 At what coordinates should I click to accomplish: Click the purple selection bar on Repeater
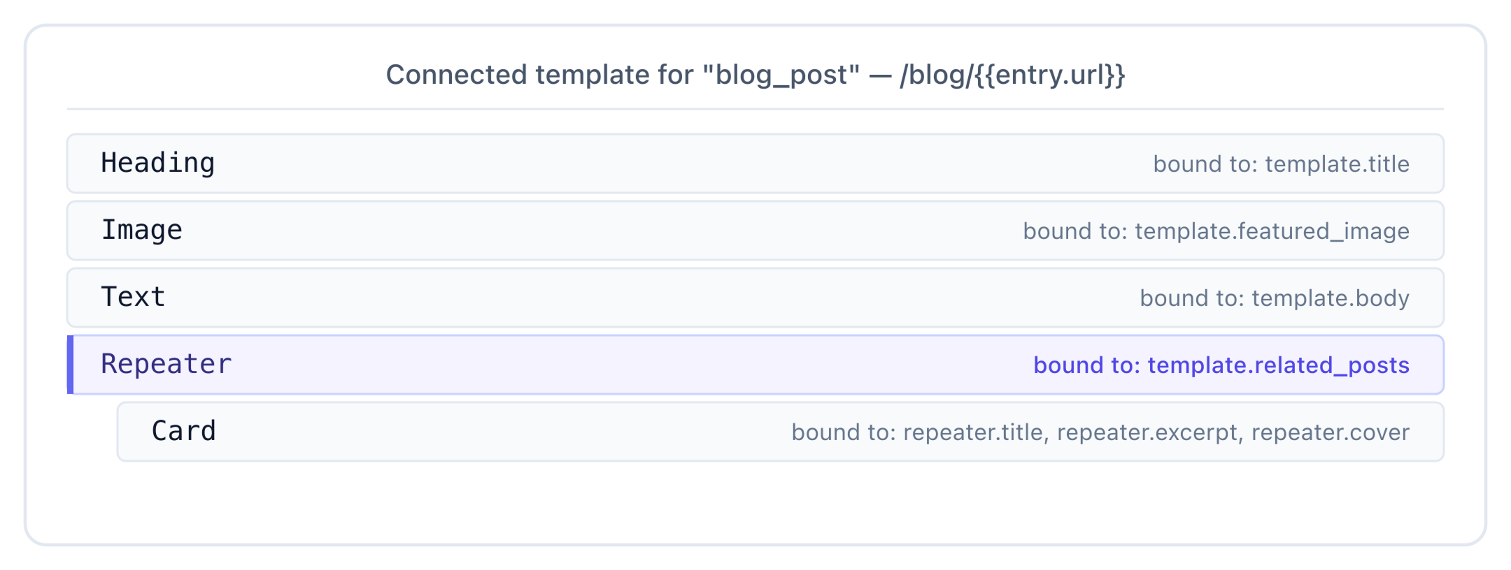(x=70, y=364)
